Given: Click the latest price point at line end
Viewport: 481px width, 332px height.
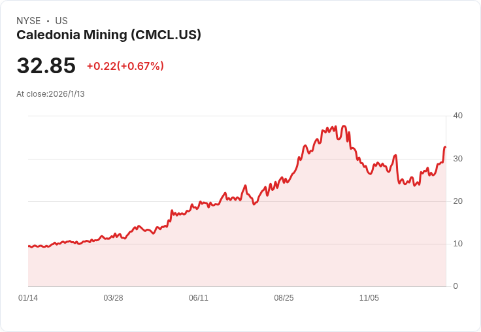Looking at the screenshot, I should point(445,147).
